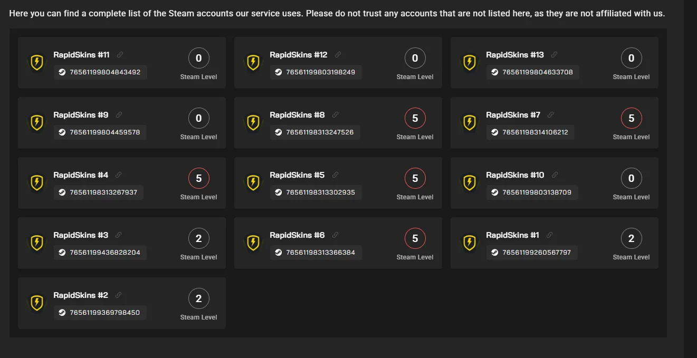Click the Steam ID 76561199804633708 button
The height and width of the screenshot is (358, 697).
tap(533, 72)
